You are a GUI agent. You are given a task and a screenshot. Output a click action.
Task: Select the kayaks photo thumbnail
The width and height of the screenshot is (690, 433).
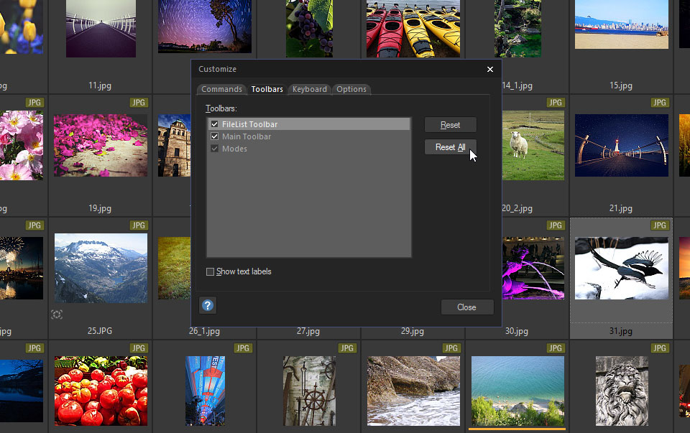click(413, 29)
